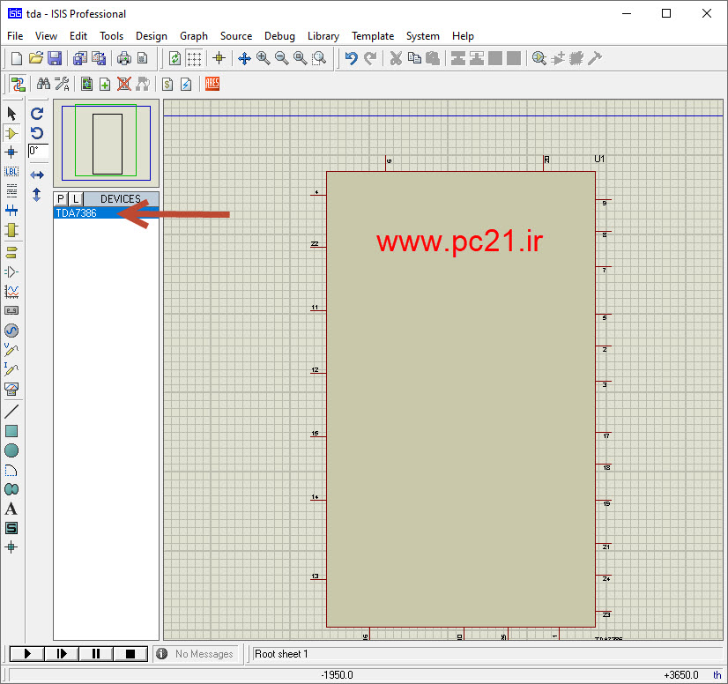Choose the 2D Graphics Text 'A' tool

click(11, 509)
